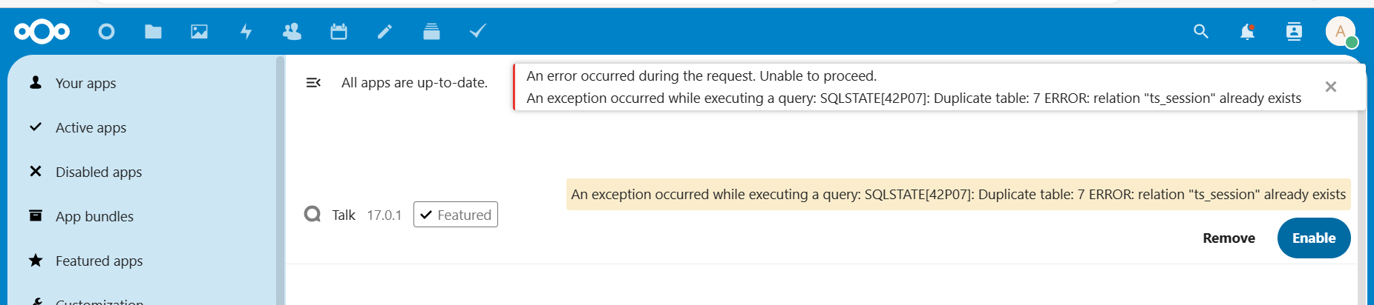Remove the Talk app
The width and height of the screenshot is (1374, 305).
click(x=1229, y=238)
